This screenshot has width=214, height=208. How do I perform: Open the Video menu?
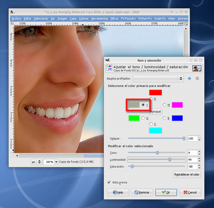pyautogui.click(x=172, y=18)
